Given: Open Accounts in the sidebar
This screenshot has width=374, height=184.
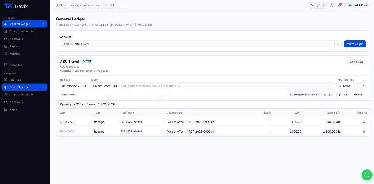Looking at the screenshot, I should [x=24, y=65].
